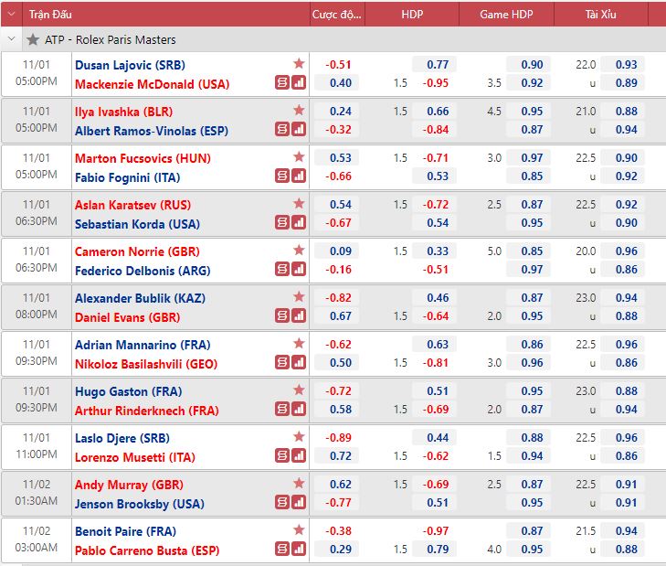Open statistics chart for Lajovic vs McDonald
This screenshot has height=566, width=666.
click(x=299, y=82)
